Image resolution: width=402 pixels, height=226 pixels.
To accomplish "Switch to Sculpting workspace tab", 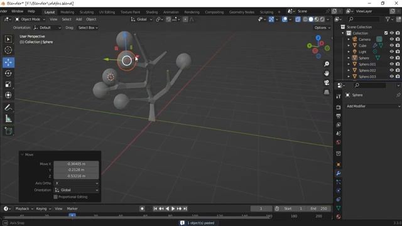I will [87, 12].
